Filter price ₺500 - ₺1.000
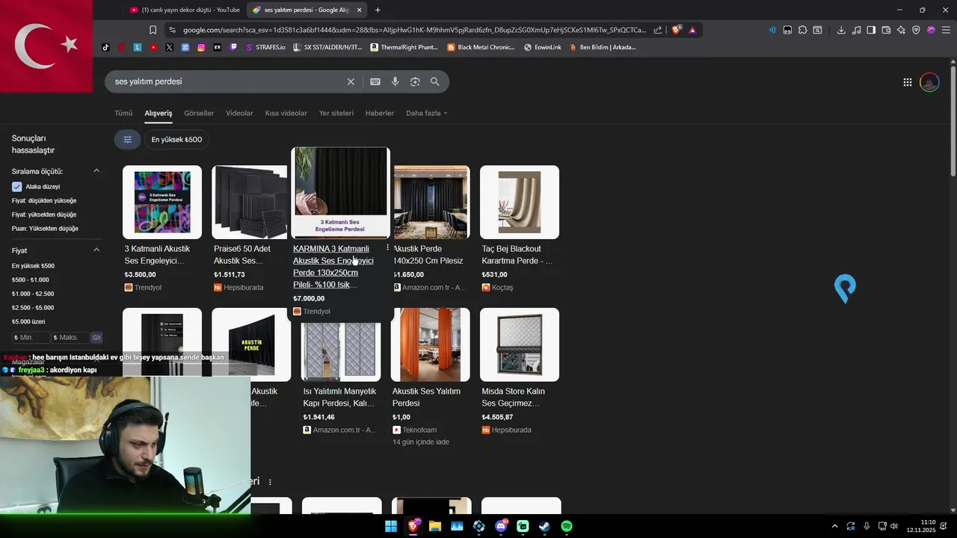The width and height of the screenshot is (957, 538). (30, 279)
